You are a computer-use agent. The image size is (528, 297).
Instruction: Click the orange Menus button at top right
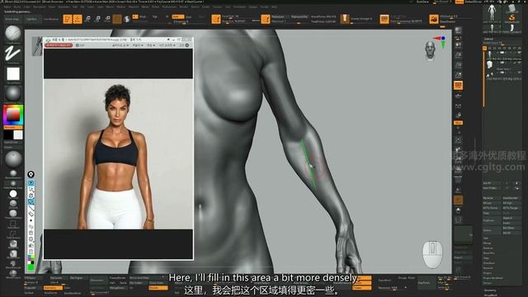pos(460,2)
